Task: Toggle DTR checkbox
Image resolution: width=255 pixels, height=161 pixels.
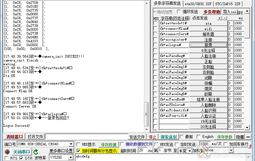Action: [21, 158]
